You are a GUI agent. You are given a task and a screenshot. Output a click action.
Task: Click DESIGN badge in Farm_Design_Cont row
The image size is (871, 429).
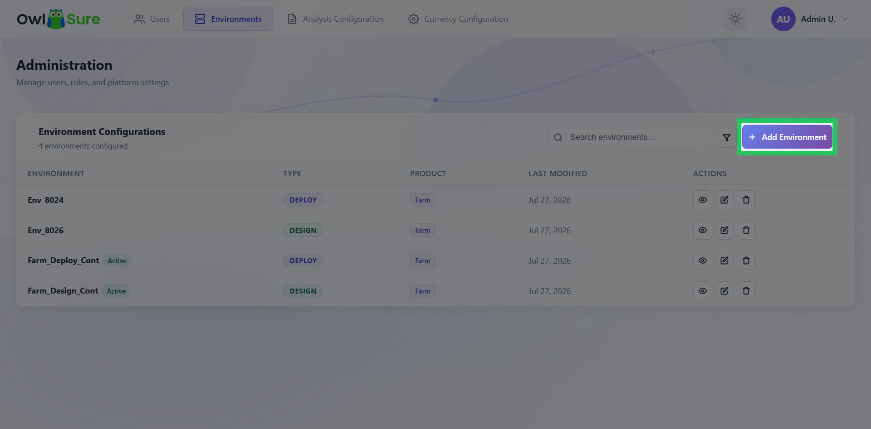tap(303, 291)
